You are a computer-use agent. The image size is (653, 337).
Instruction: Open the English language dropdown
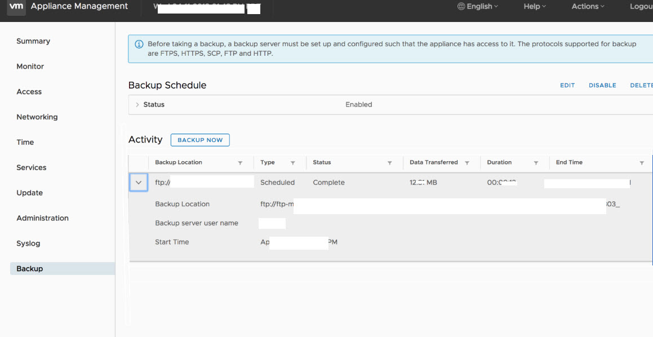pos(478,7)
